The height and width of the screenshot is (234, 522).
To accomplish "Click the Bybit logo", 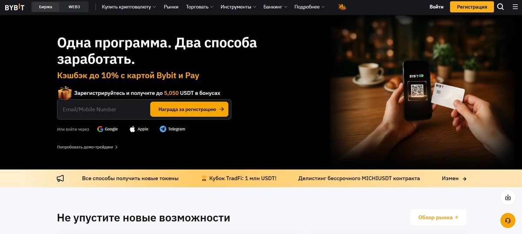I will point(14,7).
